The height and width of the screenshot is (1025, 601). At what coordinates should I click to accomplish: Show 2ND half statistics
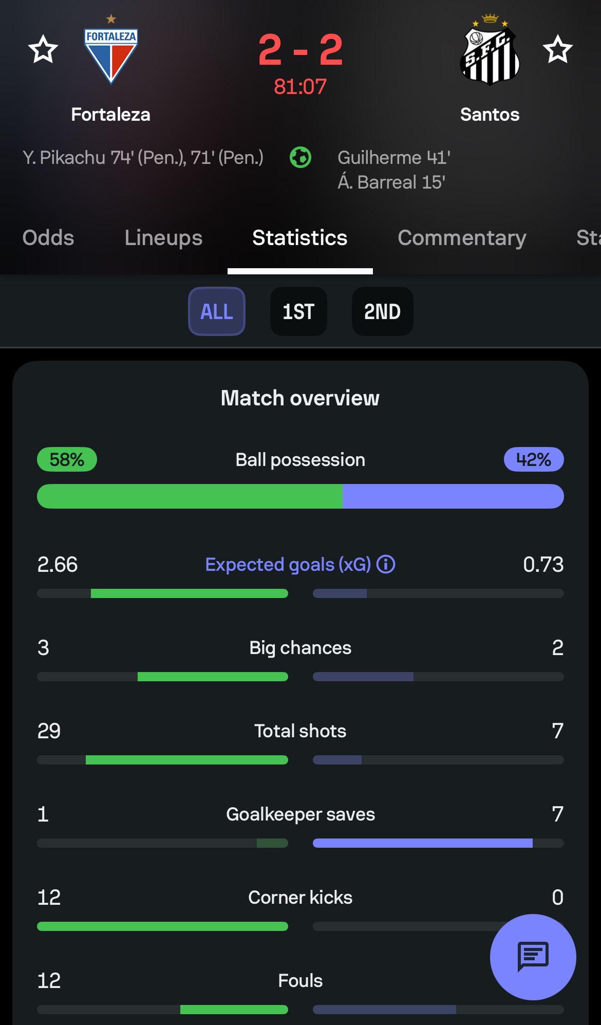click(x=382, y=311)
